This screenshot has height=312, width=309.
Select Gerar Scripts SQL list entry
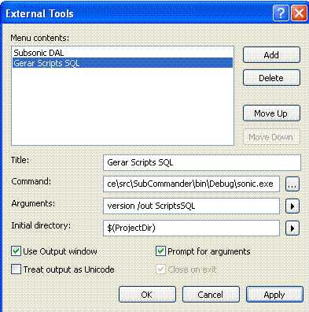[x=123, y=63]
